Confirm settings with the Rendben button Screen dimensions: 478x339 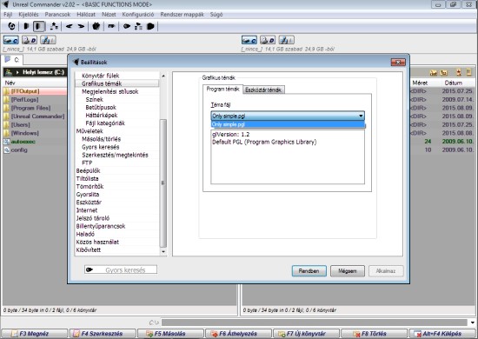point(309,270)
